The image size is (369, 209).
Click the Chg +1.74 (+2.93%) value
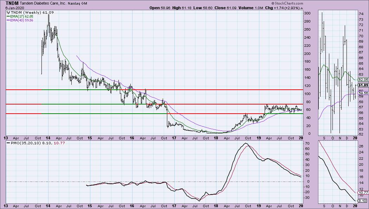coord(282,8)
